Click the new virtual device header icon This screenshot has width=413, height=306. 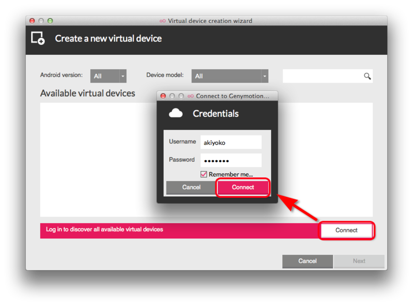[38, 38]
